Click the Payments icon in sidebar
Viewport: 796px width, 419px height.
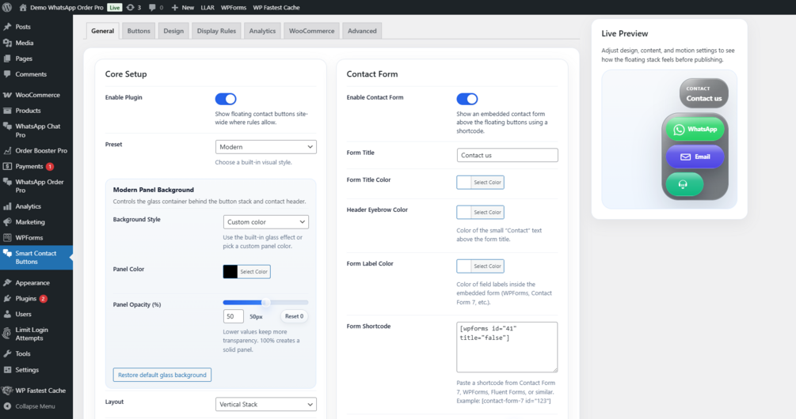pyautogui.click(x=7, y=166)
